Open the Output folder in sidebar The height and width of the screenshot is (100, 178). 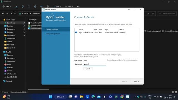[x=9, y=42]
